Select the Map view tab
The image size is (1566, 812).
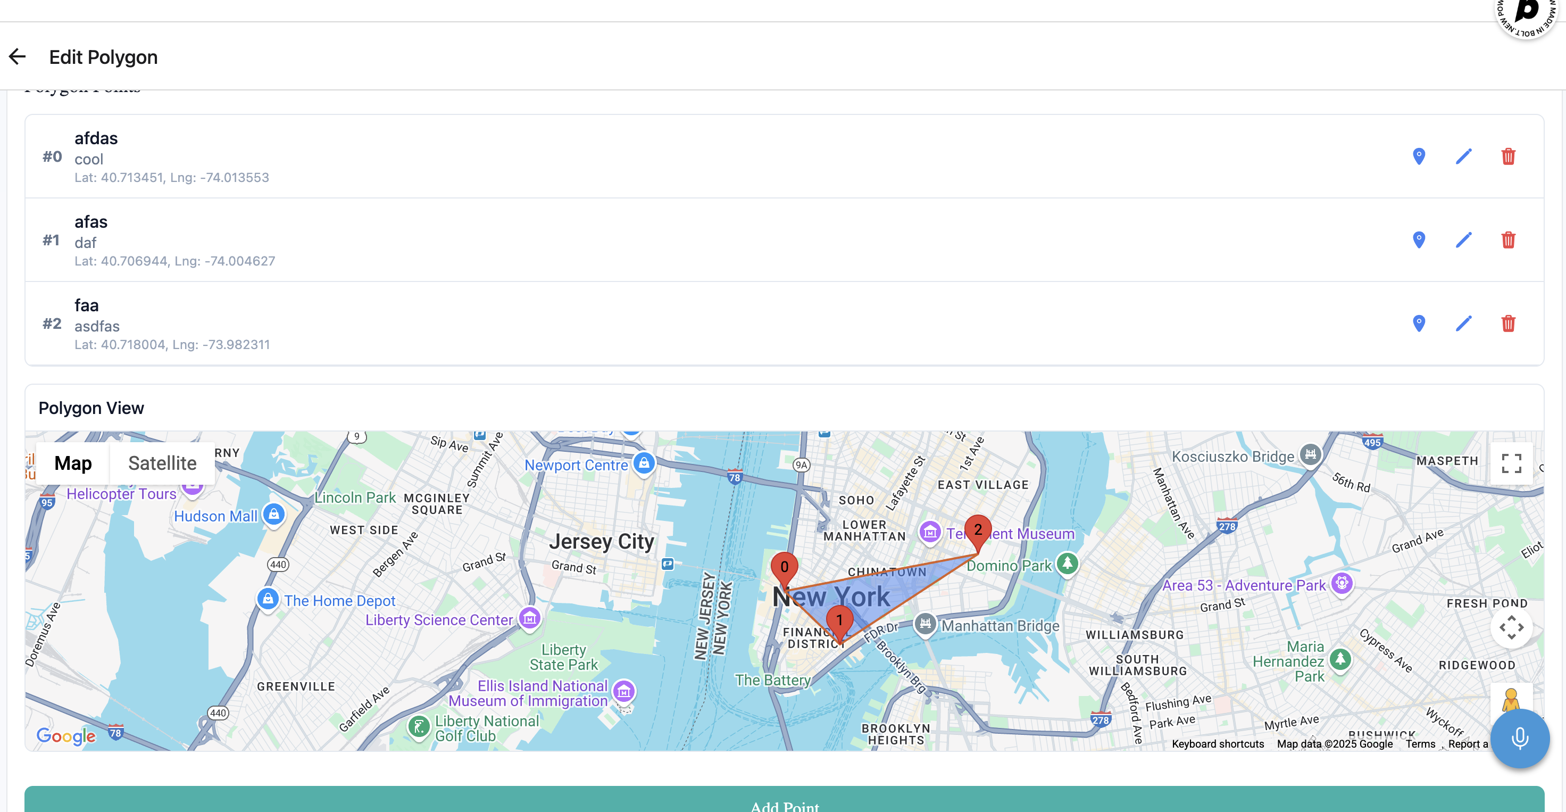(x=73, y=463)
